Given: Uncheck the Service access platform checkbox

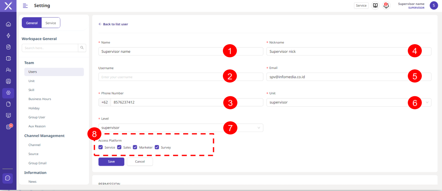Looking at the screenshot, I should click(101, 147).
